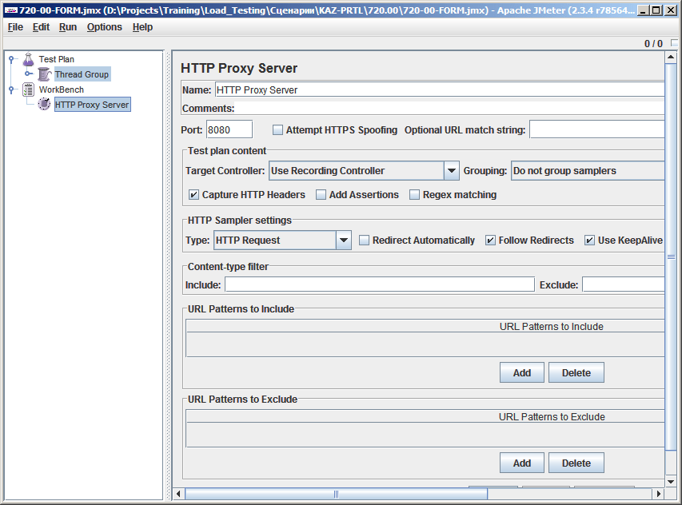Click the vertical scrollbar thumb
The height and width of the screenshot is (505, 682).
coord(671,256)
